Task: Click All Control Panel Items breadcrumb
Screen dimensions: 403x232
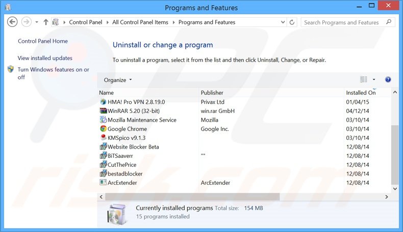Action: coord(140,22)
